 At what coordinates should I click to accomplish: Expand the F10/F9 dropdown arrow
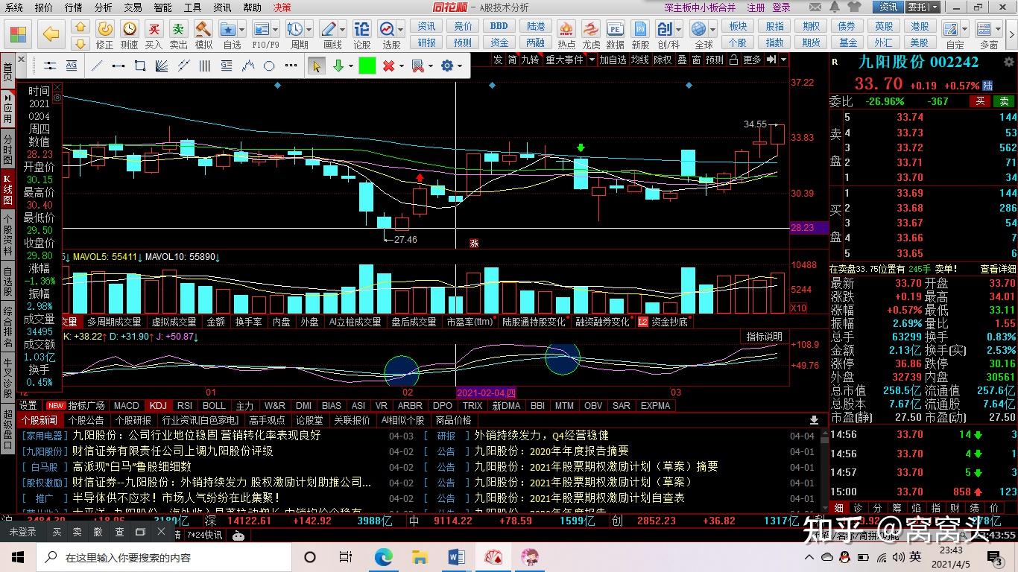tap(275, 31)
